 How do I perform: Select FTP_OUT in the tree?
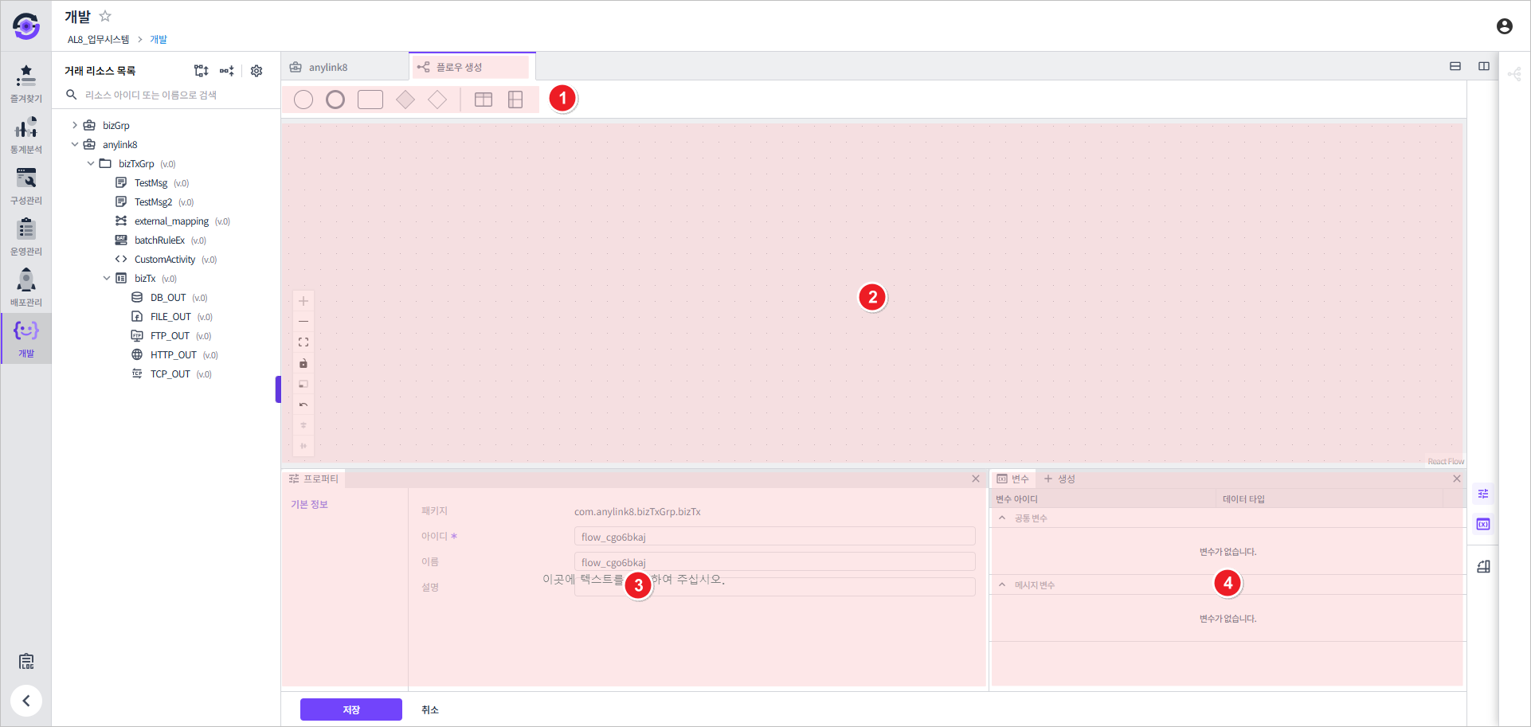tap(170, 336)
